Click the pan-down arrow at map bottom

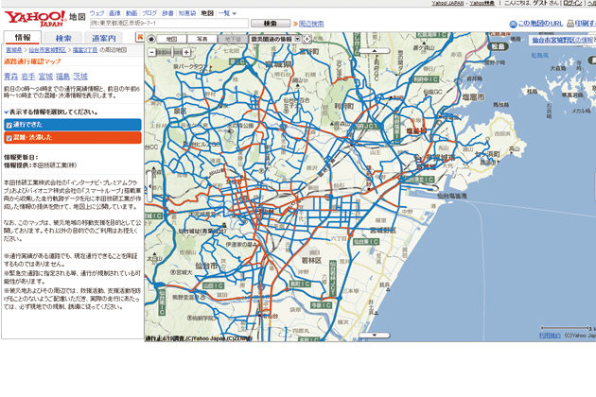pos(374,336)
